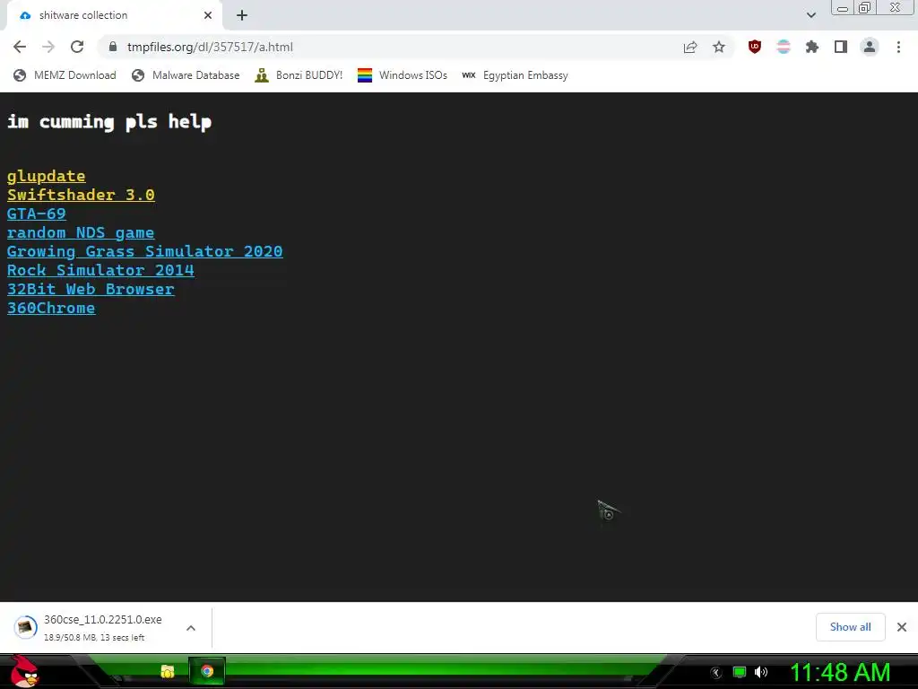
Task: Open the profile avatar menu
Action: pos(870,47)
